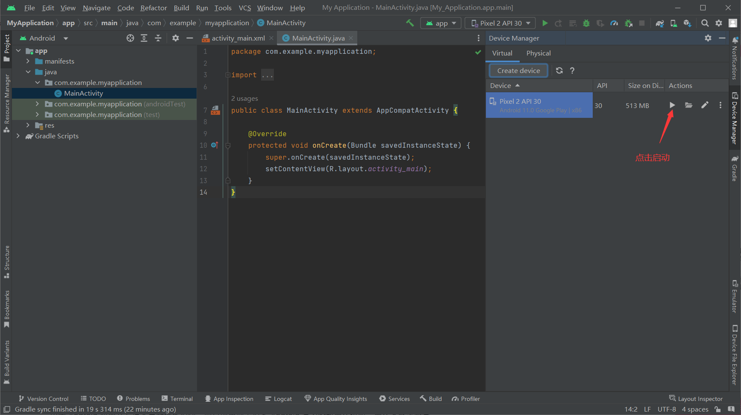Open project panel options gear
This screenshot has width=741, height=415.
[x=176, y=38]
